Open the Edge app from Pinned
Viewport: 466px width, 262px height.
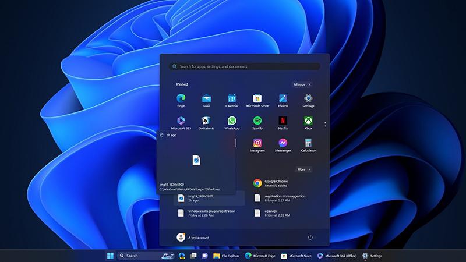click(181, 99)
